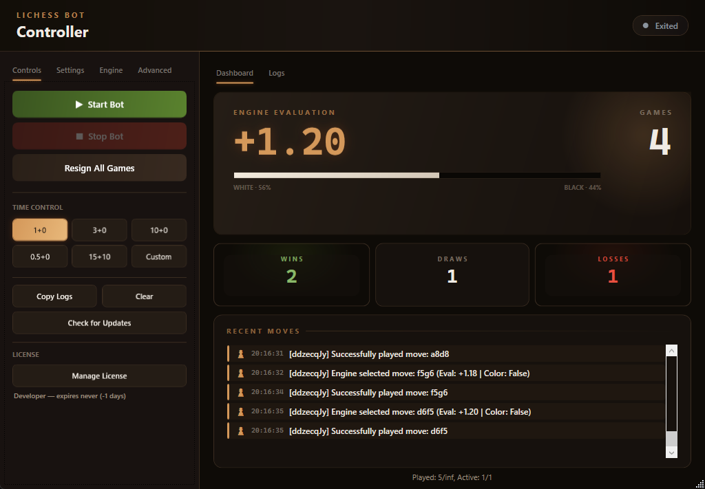The height and width of the screenshot is (489, 705).
Task: Open the Custom time control option
Action: 158,256
